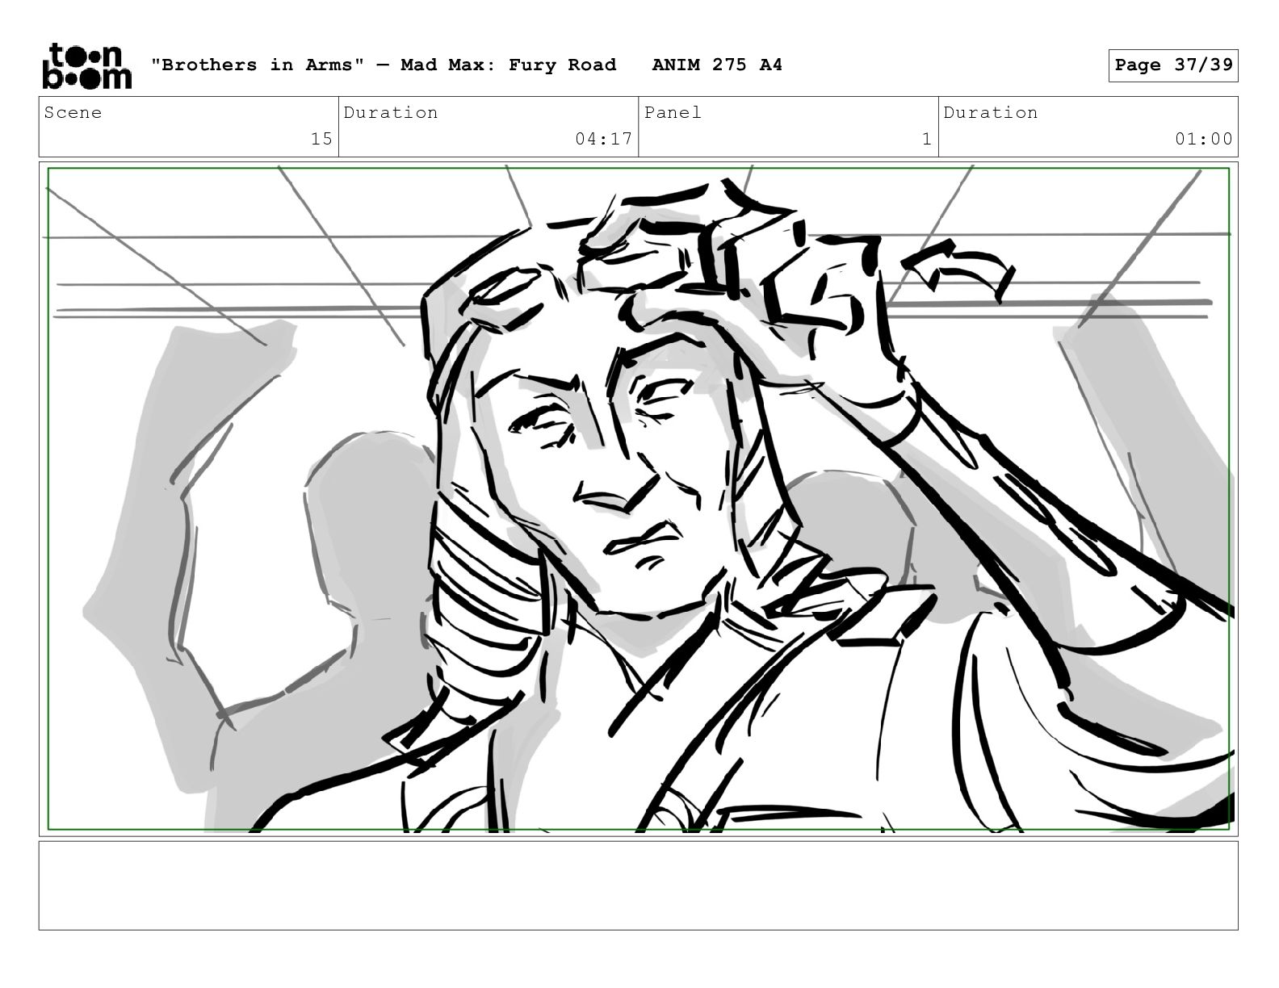The width and height of the screenshot is (1279, 988).
Task: Click the storyboard panel drawing of the pilot
Action: tap(639, 499)
